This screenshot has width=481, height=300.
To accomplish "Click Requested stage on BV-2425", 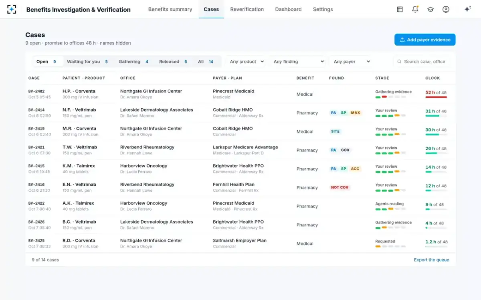I will click(385, 241).
